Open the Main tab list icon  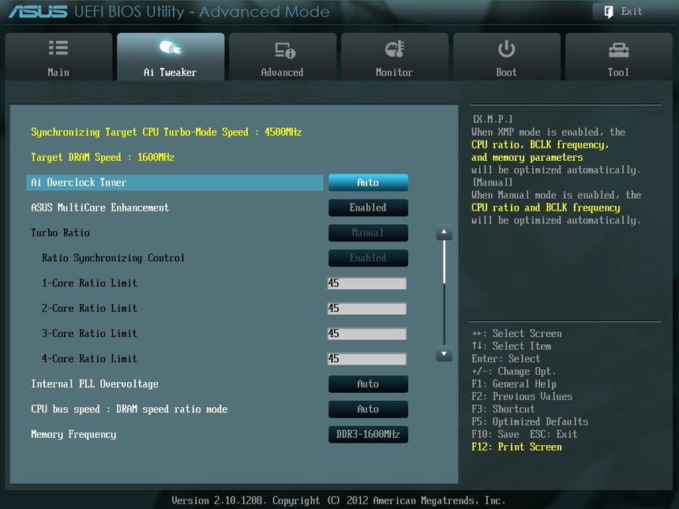[58, 49]
